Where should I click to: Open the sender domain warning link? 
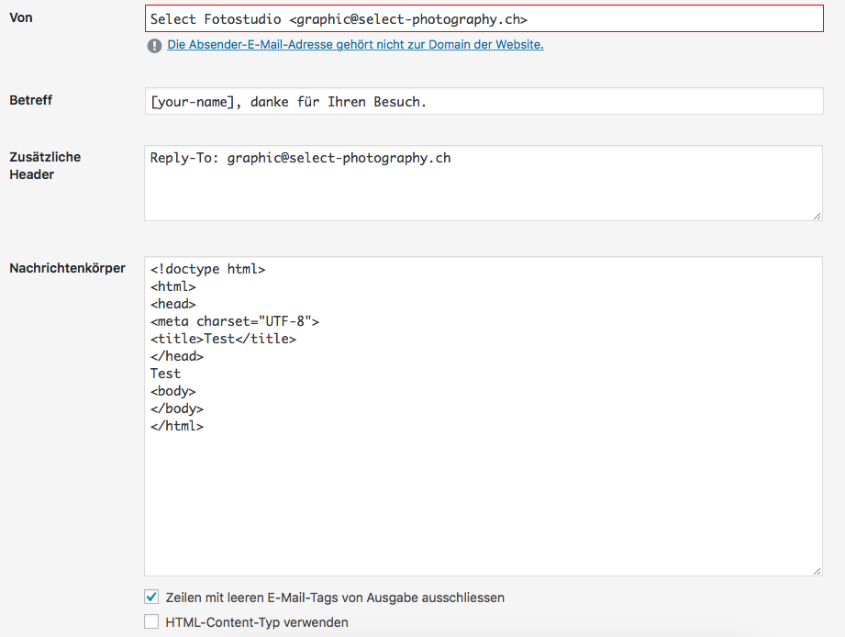(355, 45)
